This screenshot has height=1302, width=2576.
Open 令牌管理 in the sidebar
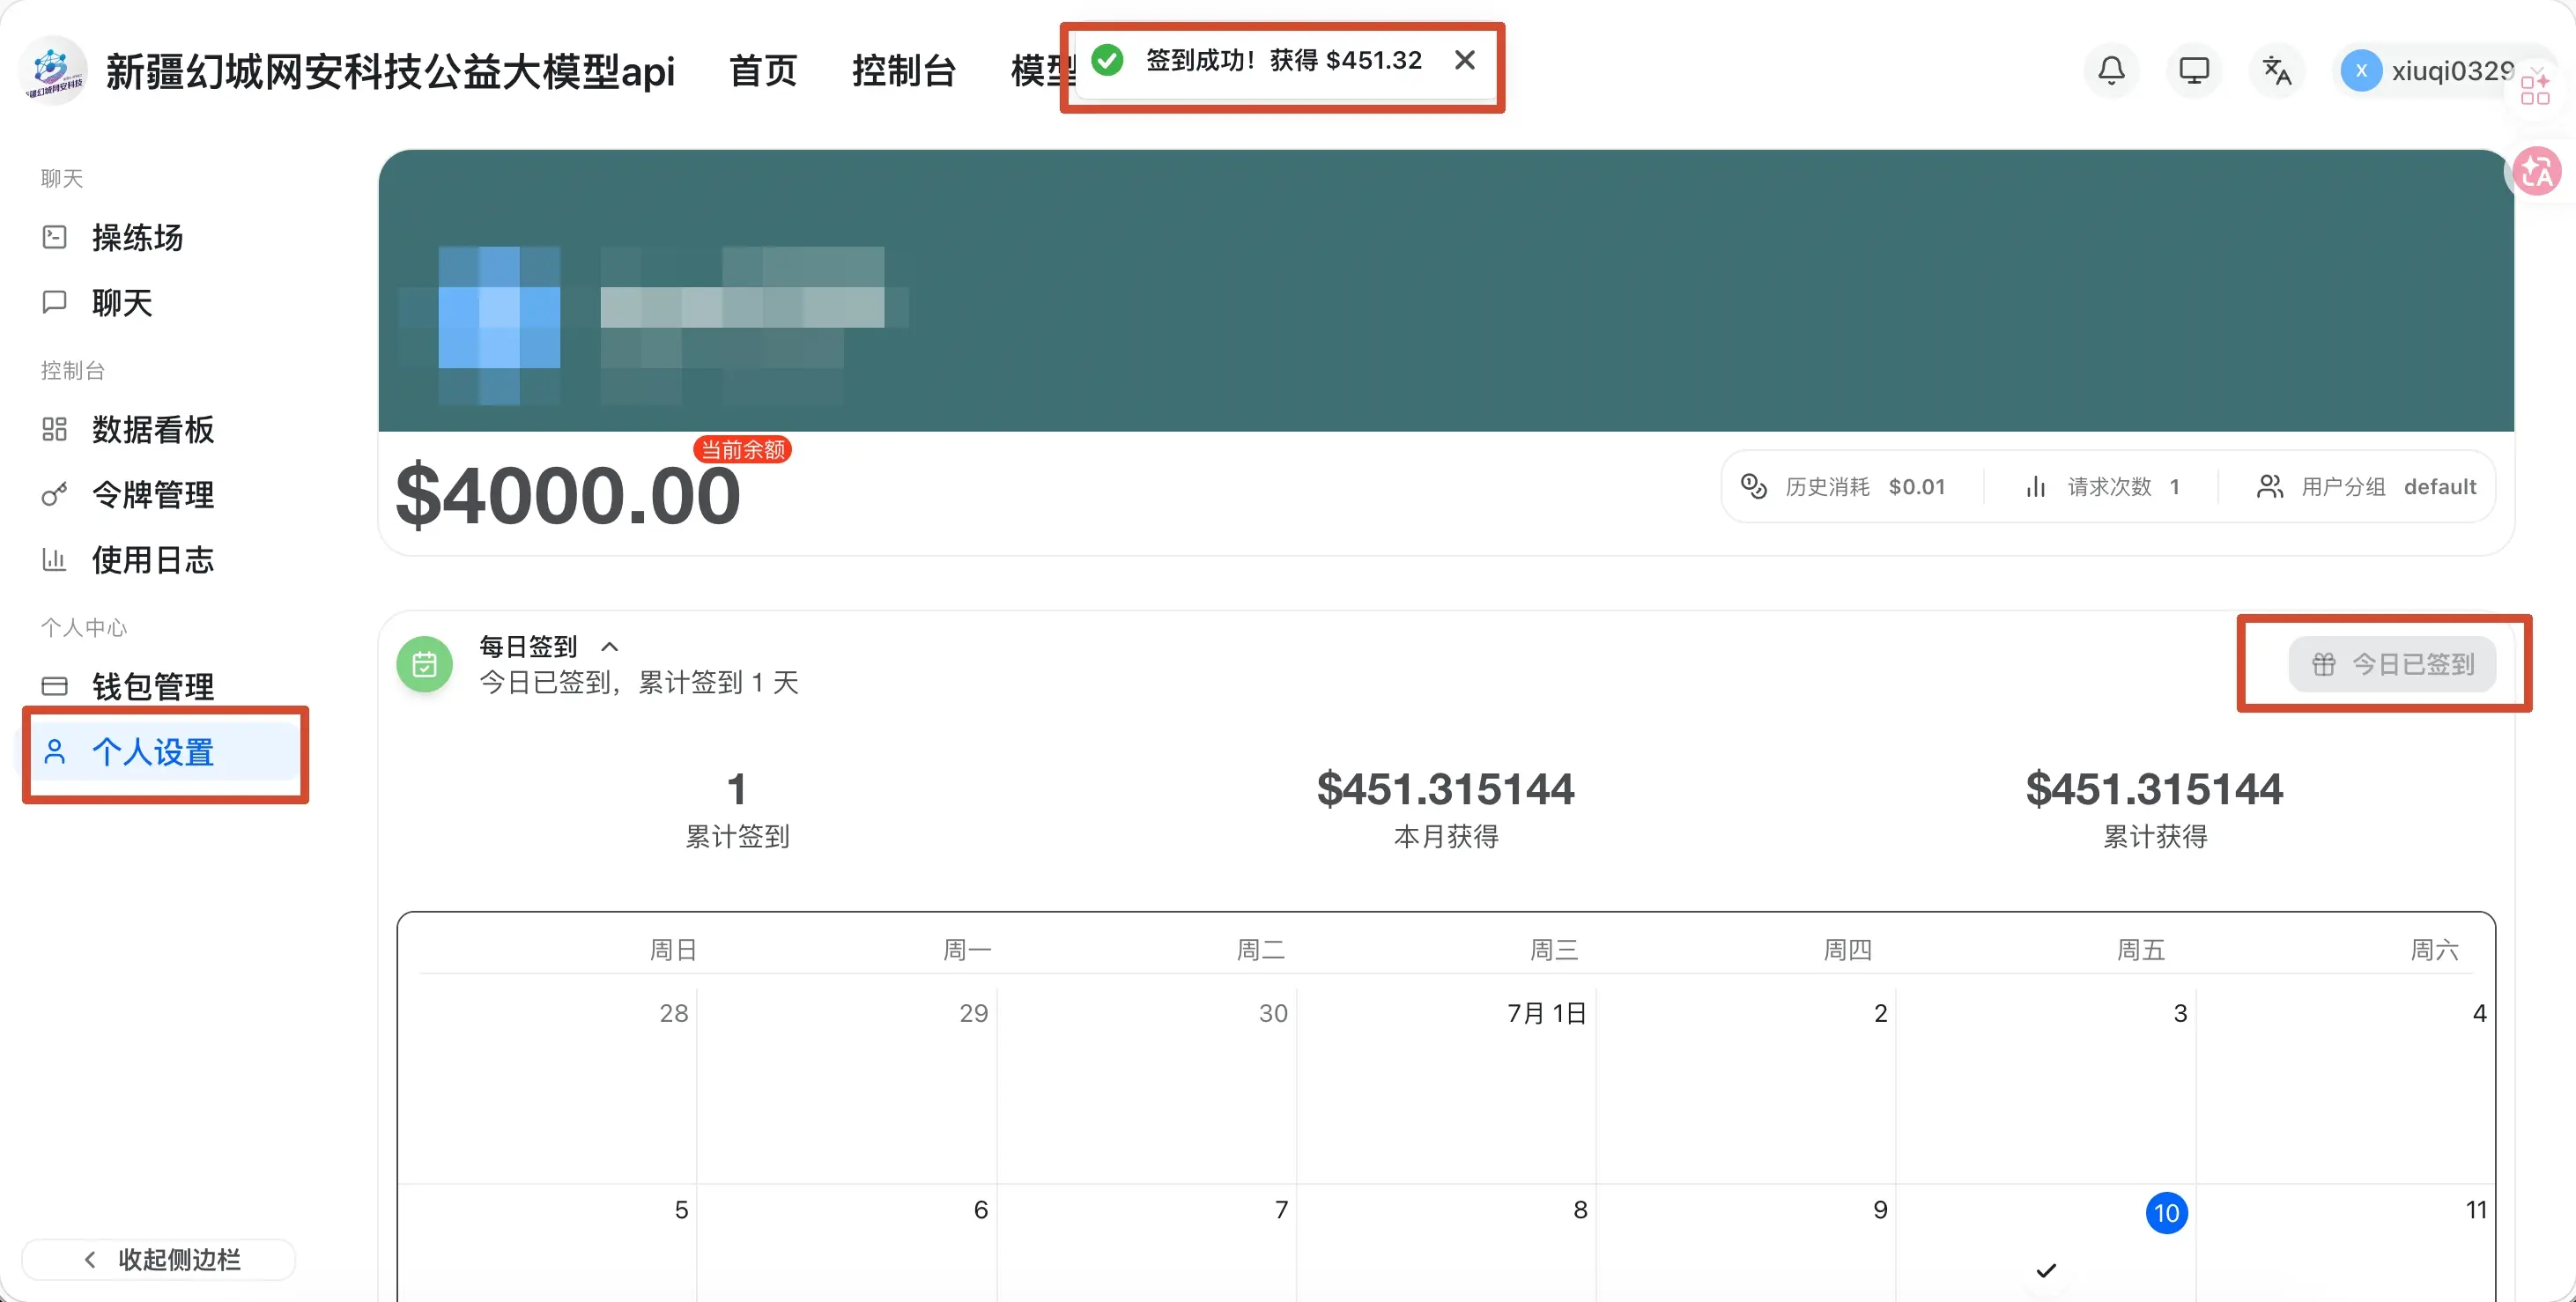click(152, 494)
